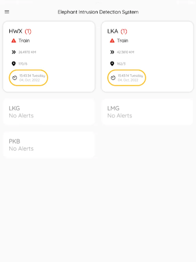Viewport: 196px width, 262px height.
Task: Select the LKA station title
Action: 113,31
